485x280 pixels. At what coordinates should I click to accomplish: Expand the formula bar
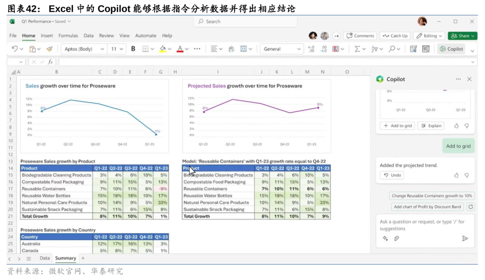[472, 62]
